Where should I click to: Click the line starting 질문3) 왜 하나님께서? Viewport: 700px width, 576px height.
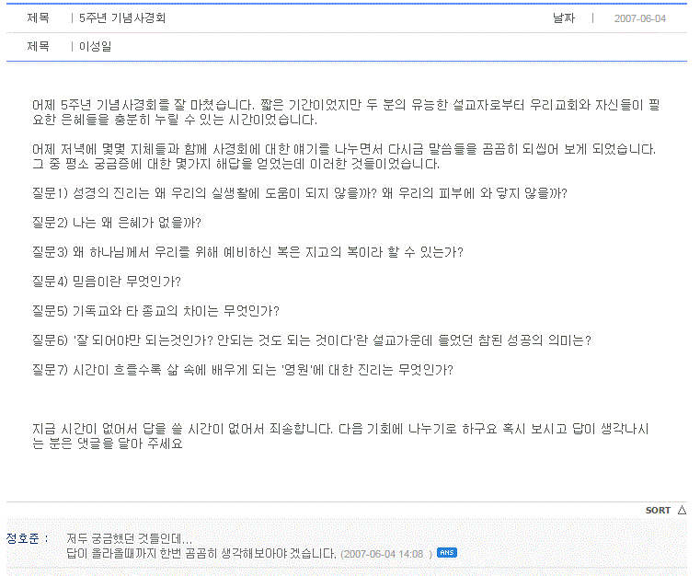pos(247,252)
